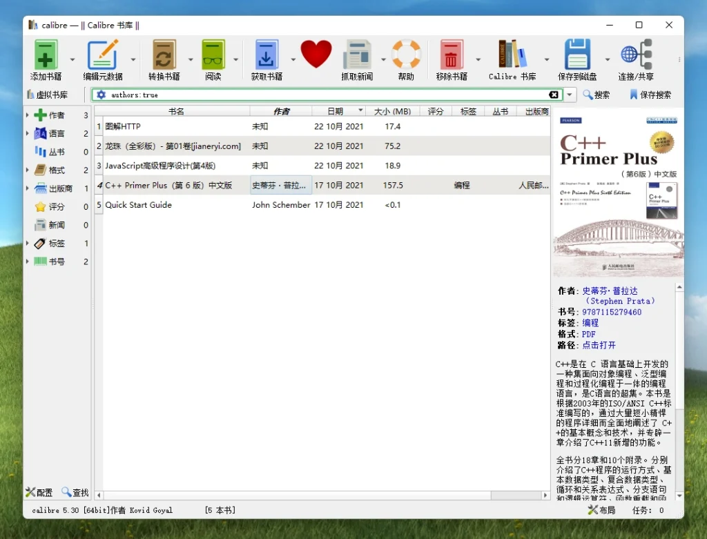Click the authors:true search input field
Viewport: 707px width, 539px height.
[x=327, y=95]
